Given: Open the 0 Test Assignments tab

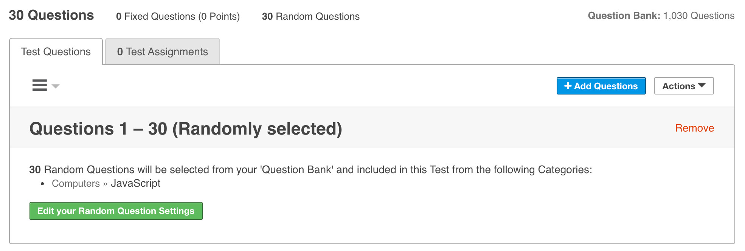Looking at the screenshot, I should pos(163,52).
